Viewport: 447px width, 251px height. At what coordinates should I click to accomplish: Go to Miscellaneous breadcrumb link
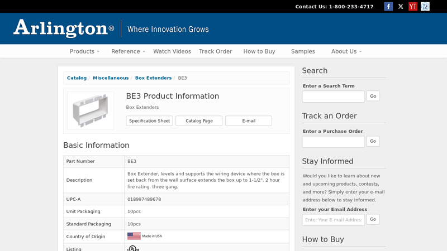pos(111,78)
